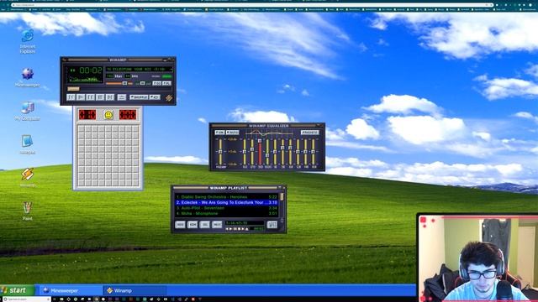This screenshot has height=302, width=538.
Task: Click Winamp's Stop button
Action: tap(100, 97)
